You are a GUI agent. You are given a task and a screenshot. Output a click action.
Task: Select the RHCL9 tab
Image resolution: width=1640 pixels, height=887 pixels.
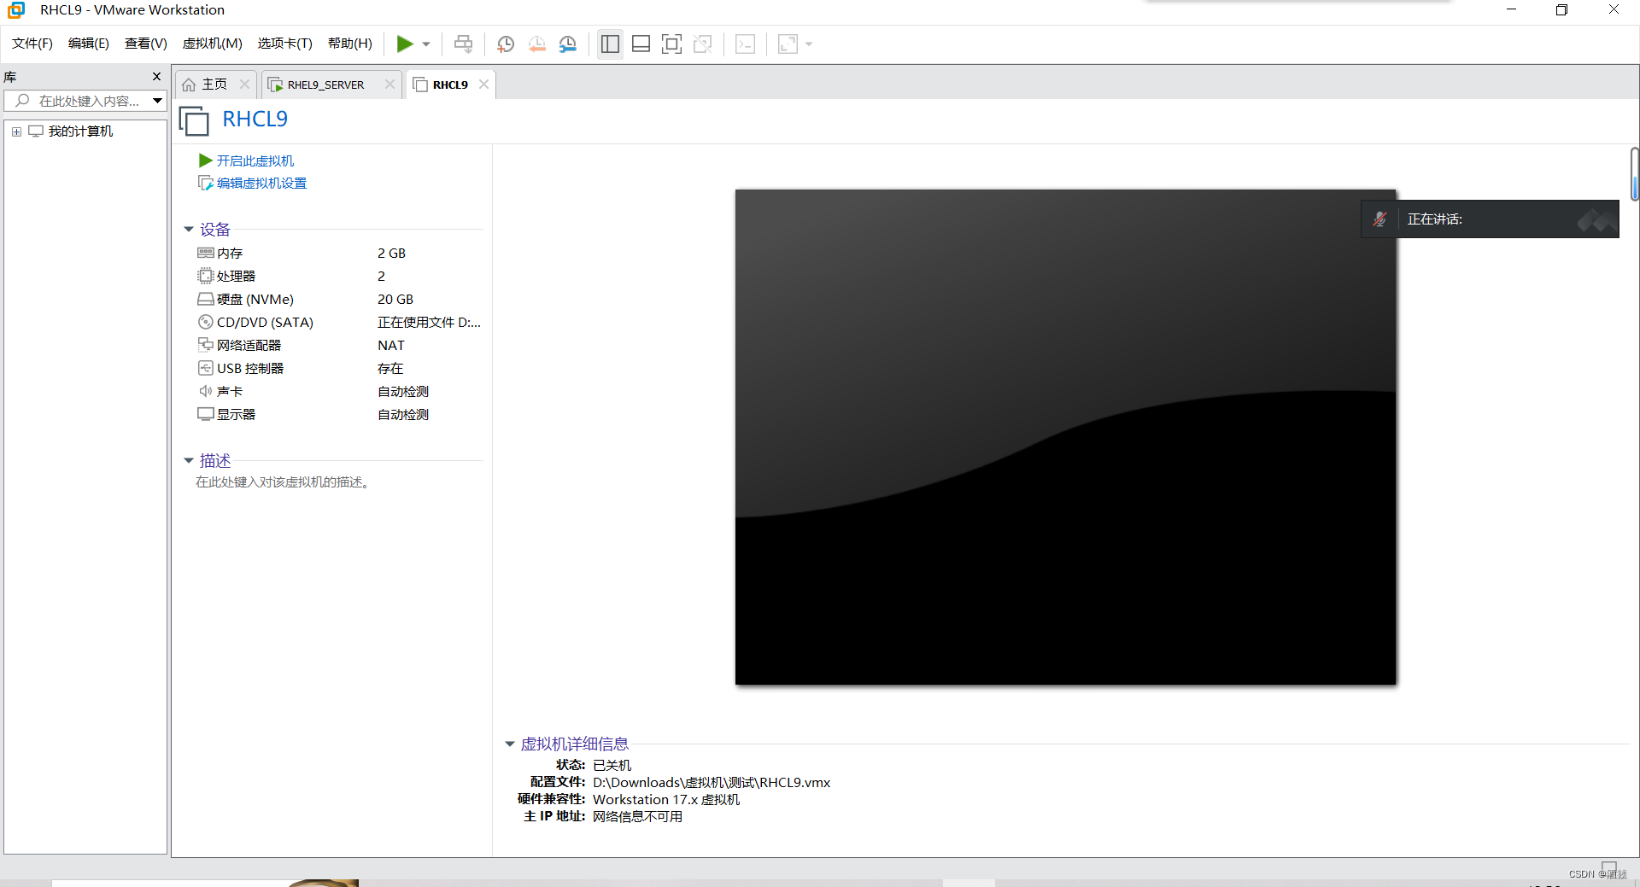tap(450, 85)
